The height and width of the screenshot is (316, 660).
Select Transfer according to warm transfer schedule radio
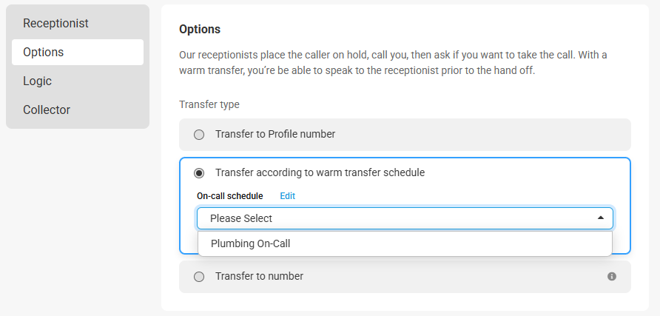199,173
